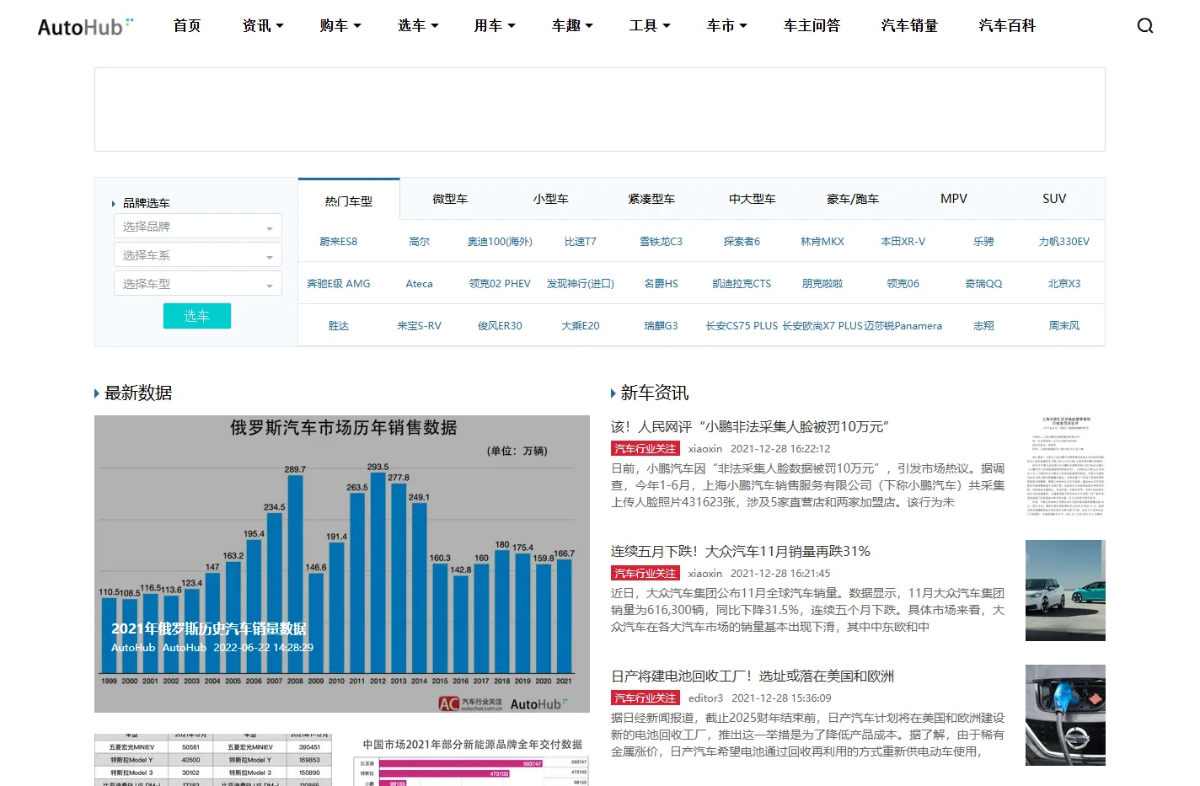
Task: Switch to the 小型车 tab
Action: pos(551,199)
